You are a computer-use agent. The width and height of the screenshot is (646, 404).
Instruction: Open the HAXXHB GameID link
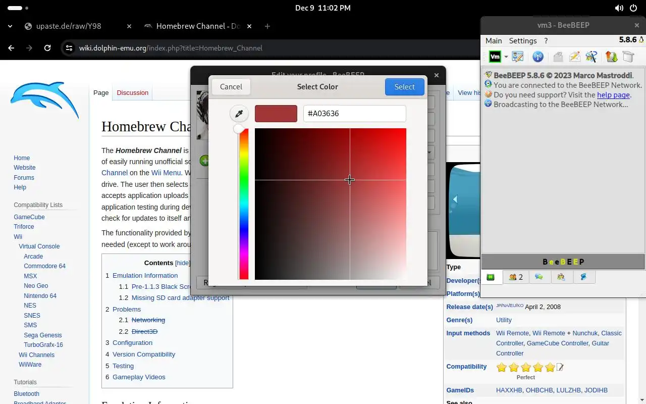(509, 390)
